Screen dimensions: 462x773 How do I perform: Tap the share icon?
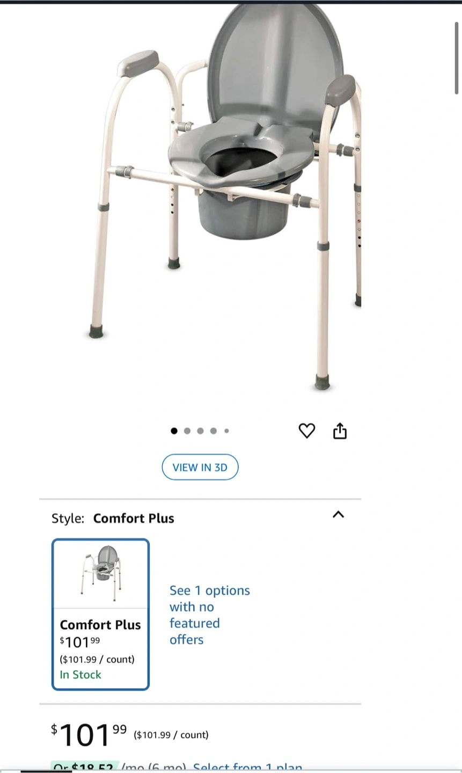(x=340, y=431)
